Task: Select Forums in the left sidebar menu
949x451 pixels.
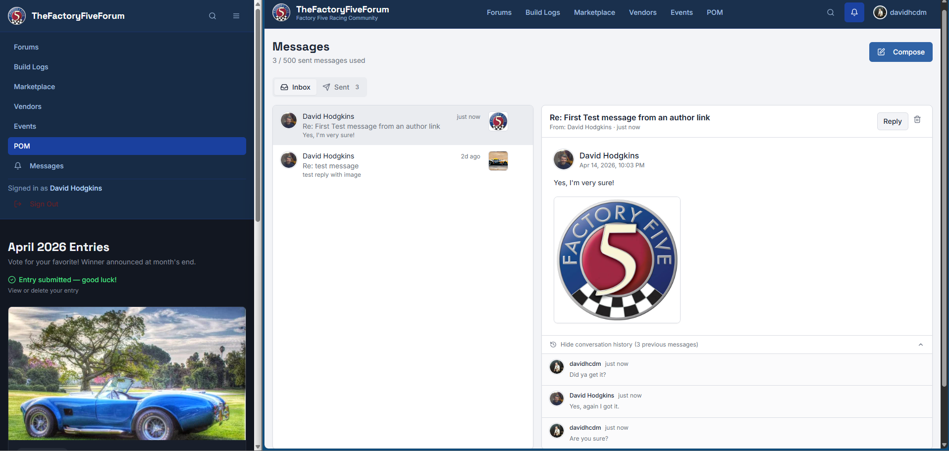Action: point(127,47)
